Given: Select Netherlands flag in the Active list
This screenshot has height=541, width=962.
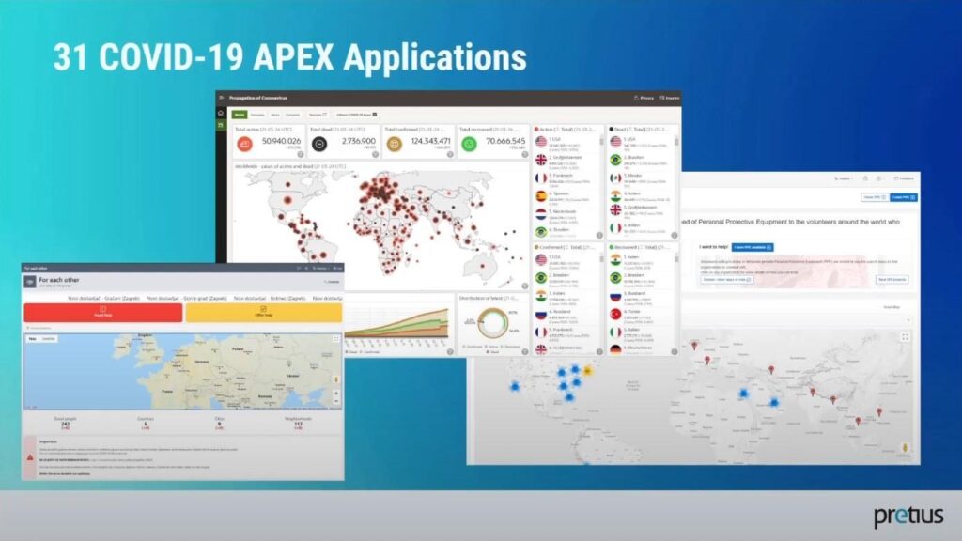Looking at the screenshot, I should point(540,214).
